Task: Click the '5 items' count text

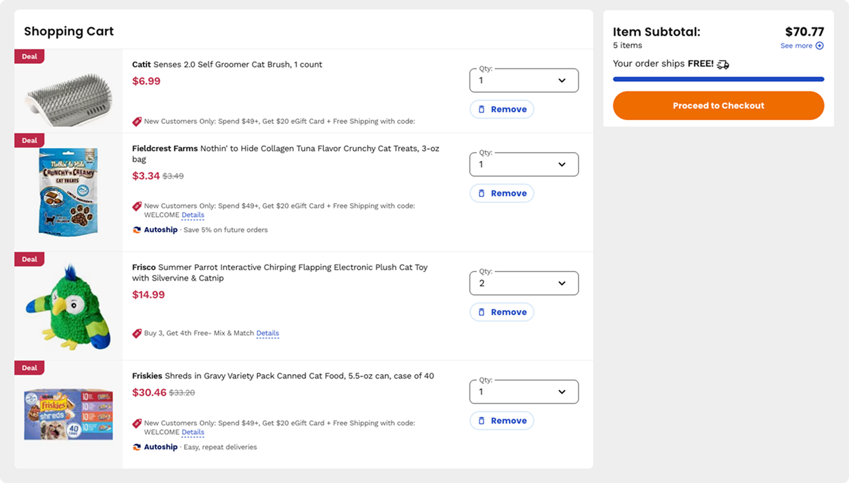Action: 627,46
